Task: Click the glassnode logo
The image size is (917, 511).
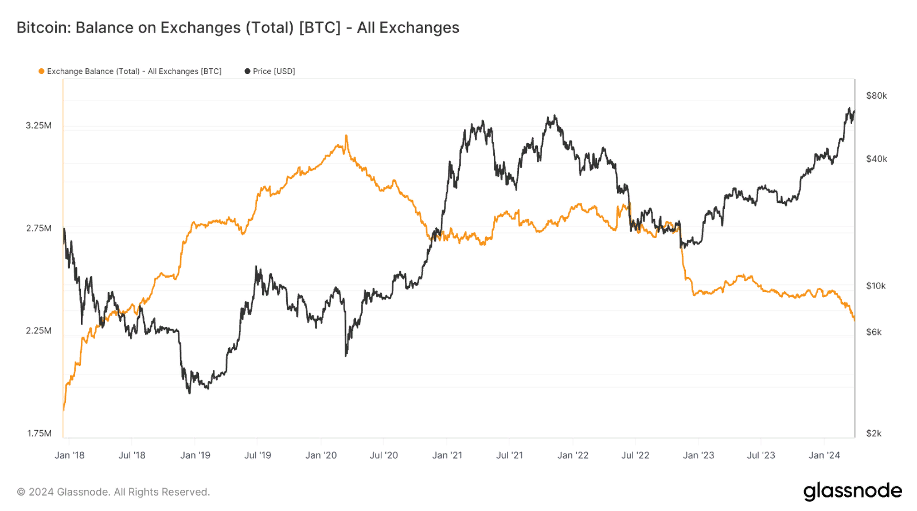Action: tap(852, 492)
